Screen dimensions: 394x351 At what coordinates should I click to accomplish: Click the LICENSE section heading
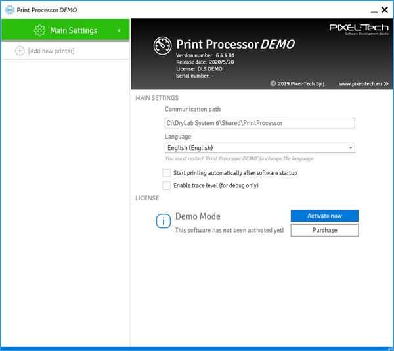(147, 198)
